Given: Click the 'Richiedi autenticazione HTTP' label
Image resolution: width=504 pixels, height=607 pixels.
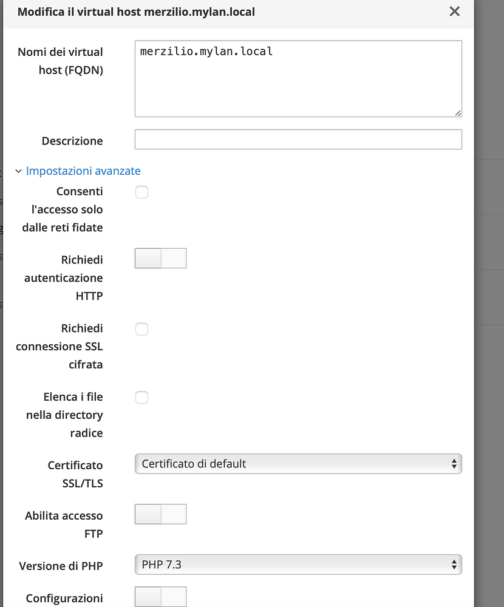Looking at the screenshot, I should click(64, 277).
